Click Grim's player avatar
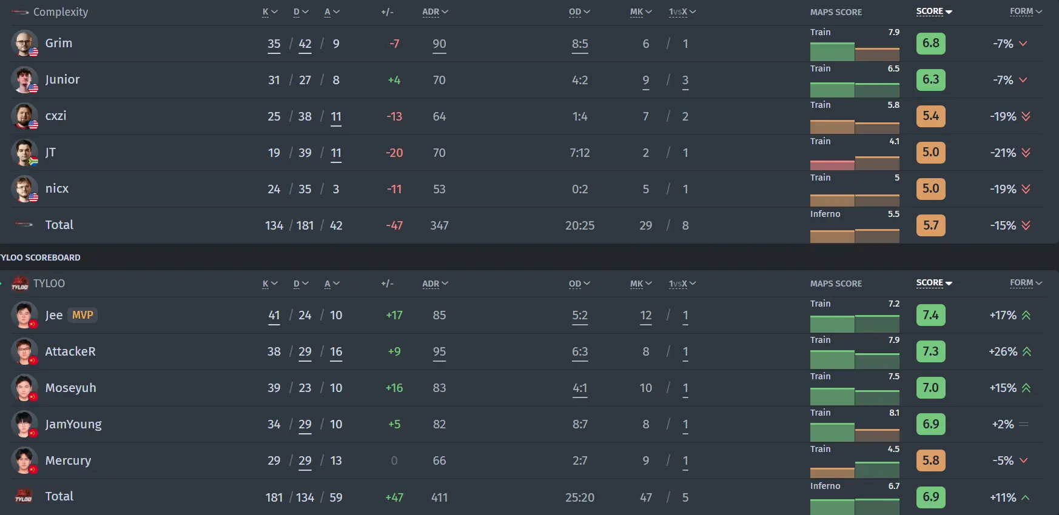The image size is (1059, 515). [24, 44]
